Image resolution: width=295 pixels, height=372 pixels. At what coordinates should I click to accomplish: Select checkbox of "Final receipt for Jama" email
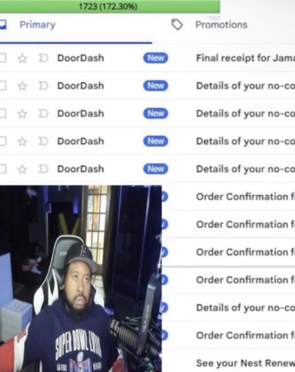(2, 58)
